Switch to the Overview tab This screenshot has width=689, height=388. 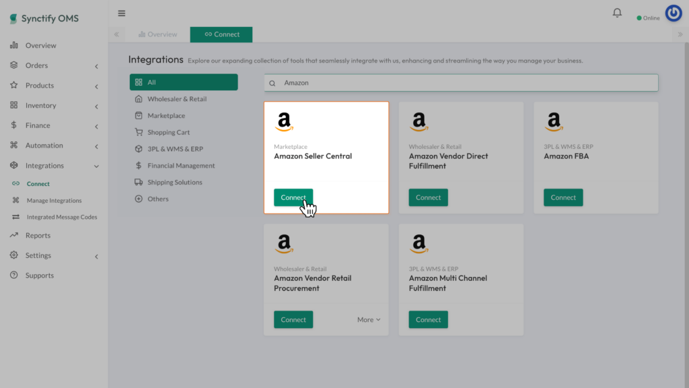point(157,34)
